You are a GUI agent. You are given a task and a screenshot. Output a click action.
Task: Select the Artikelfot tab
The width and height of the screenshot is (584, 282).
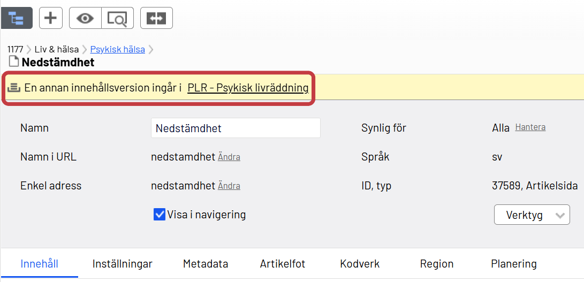(283, 264)
